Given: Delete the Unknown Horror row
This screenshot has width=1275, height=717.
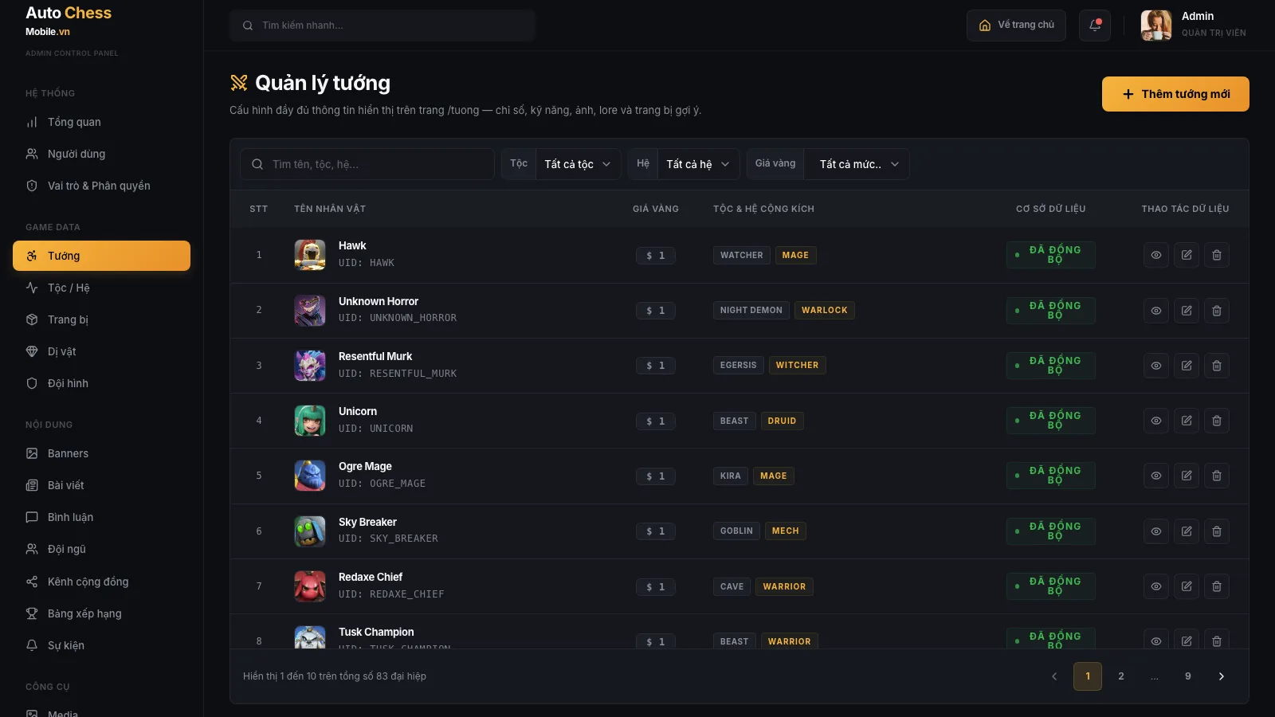Looking at the screenshot, I should (x=1217, y=311).
